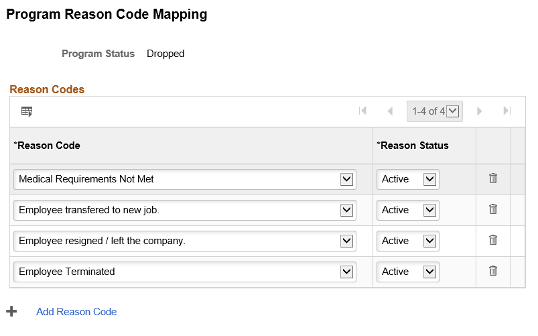Image resolution: width=538 pixels, height=336 pixels.
Task: Delete the Employee resigned row
Action: tap(493, 241)
